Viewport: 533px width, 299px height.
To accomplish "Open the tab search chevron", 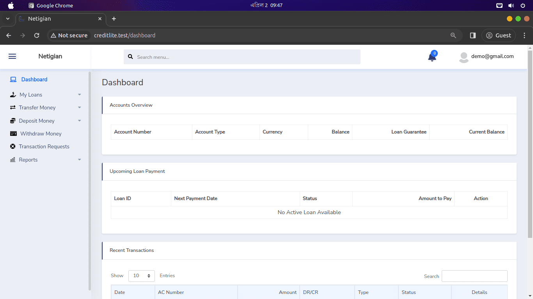I will coord(8,19).
